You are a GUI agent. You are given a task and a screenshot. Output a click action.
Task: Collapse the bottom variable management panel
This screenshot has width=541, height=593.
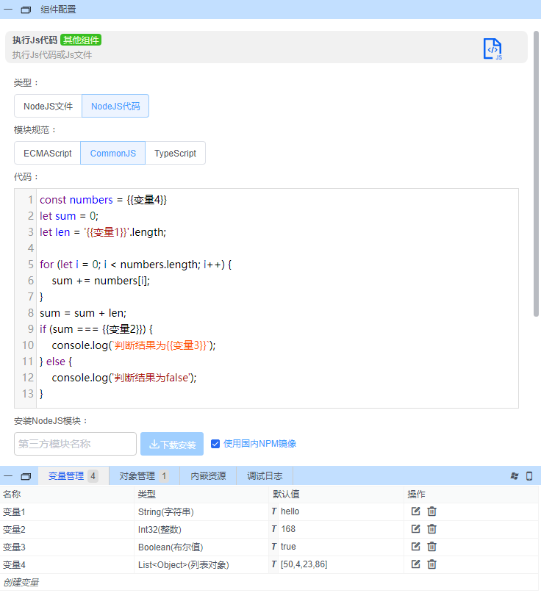(x=8, y=476)
